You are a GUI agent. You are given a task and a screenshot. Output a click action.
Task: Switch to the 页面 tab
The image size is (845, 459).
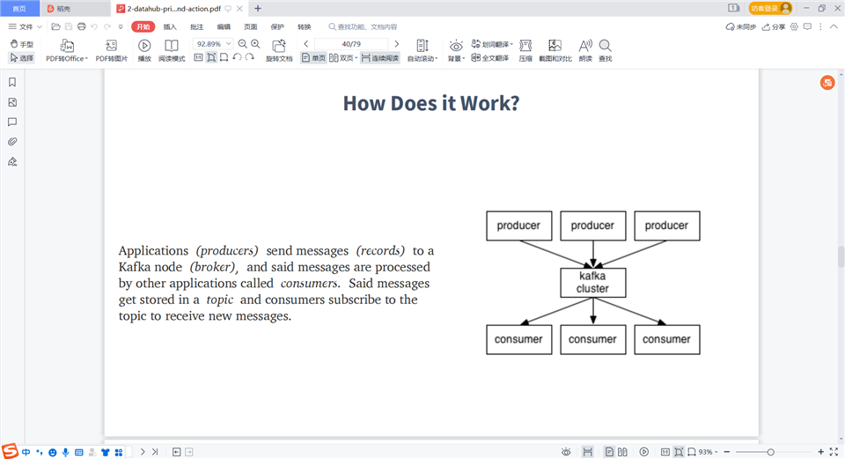[x=251, y=26]
